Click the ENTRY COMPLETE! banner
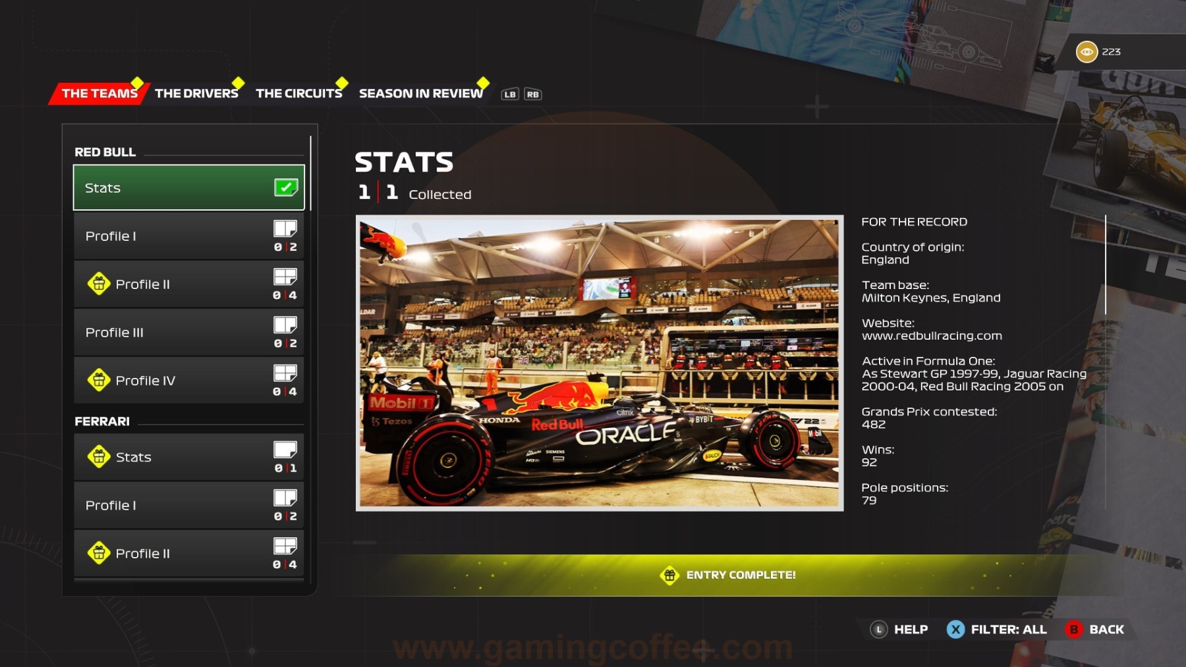Screen dimensions: 1186x667 (728, 575)
